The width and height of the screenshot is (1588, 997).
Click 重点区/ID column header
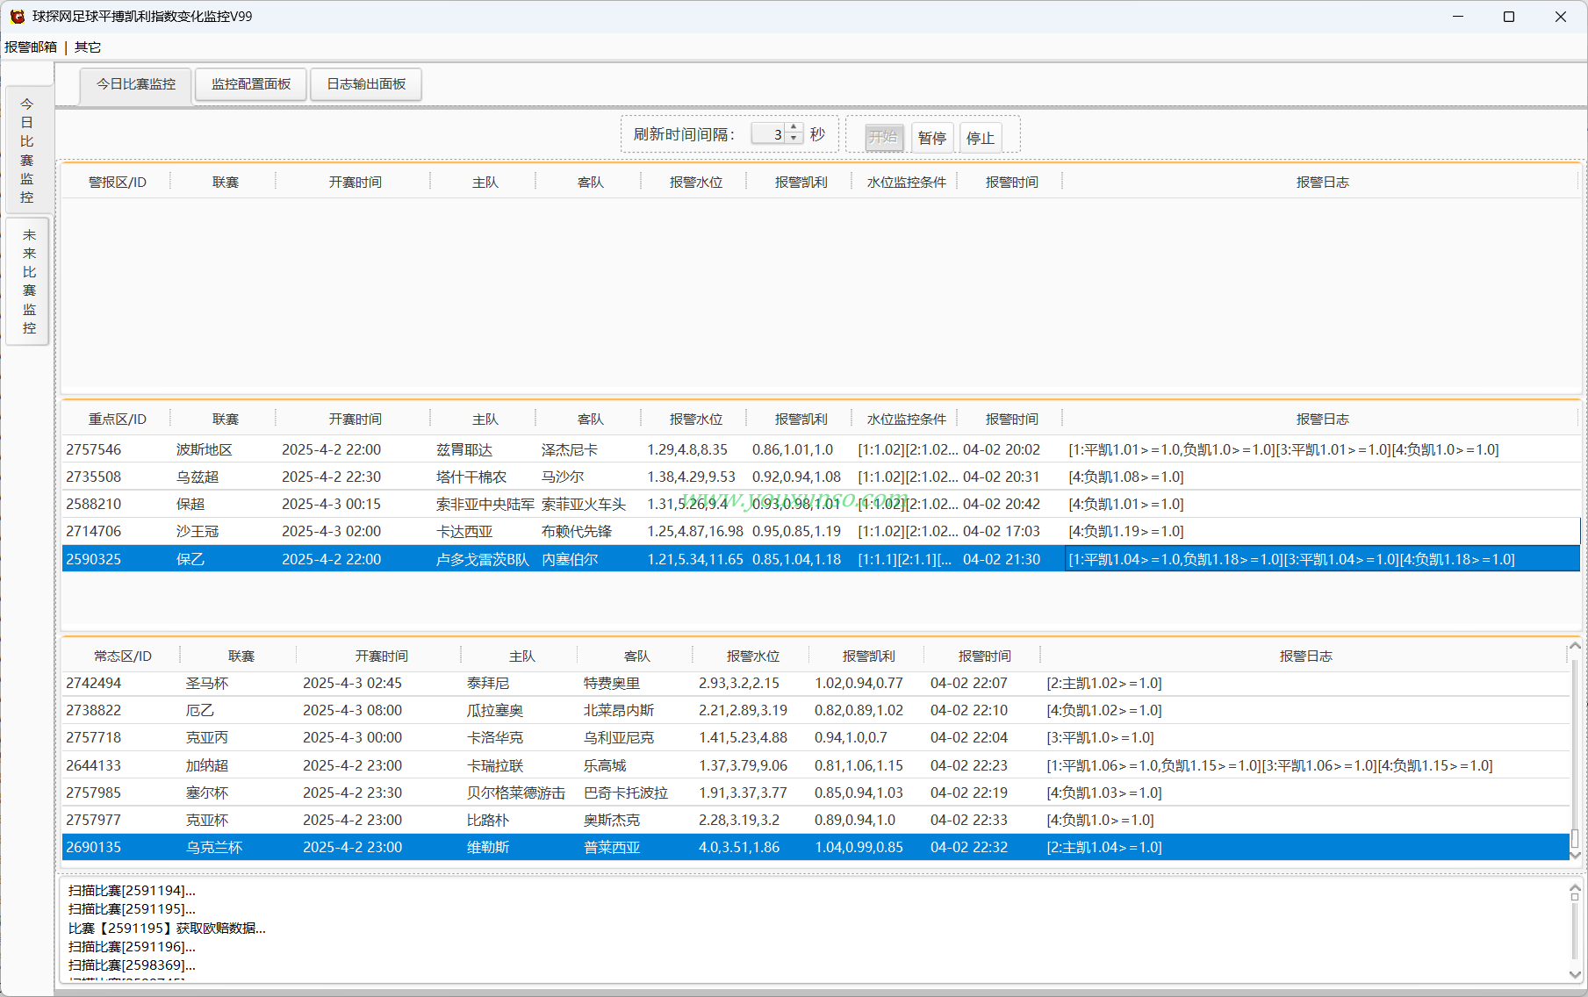pos(118,420)
